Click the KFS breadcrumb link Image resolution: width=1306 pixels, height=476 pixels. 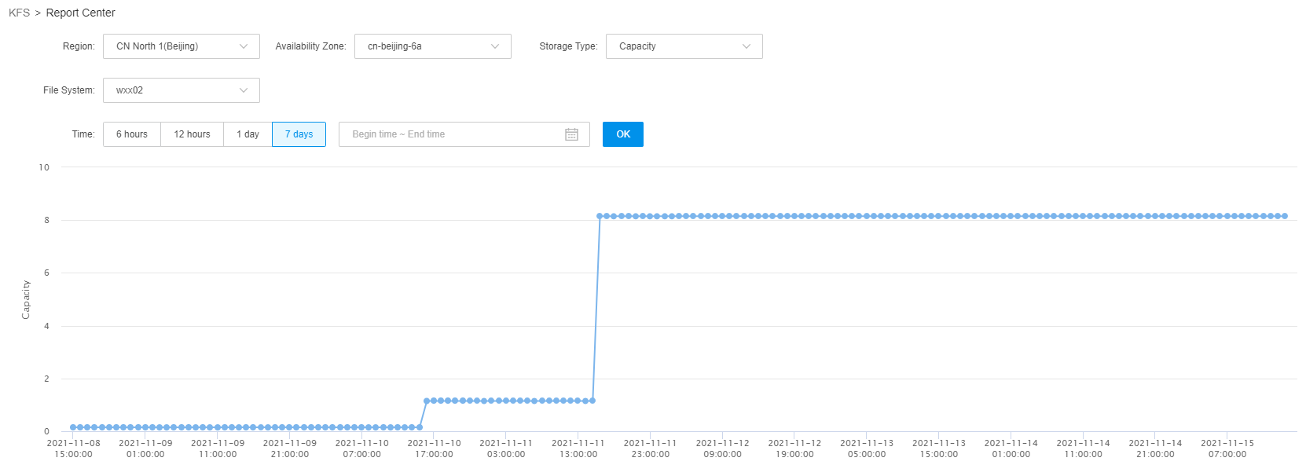pyautogui.click(x=19, y=13)
